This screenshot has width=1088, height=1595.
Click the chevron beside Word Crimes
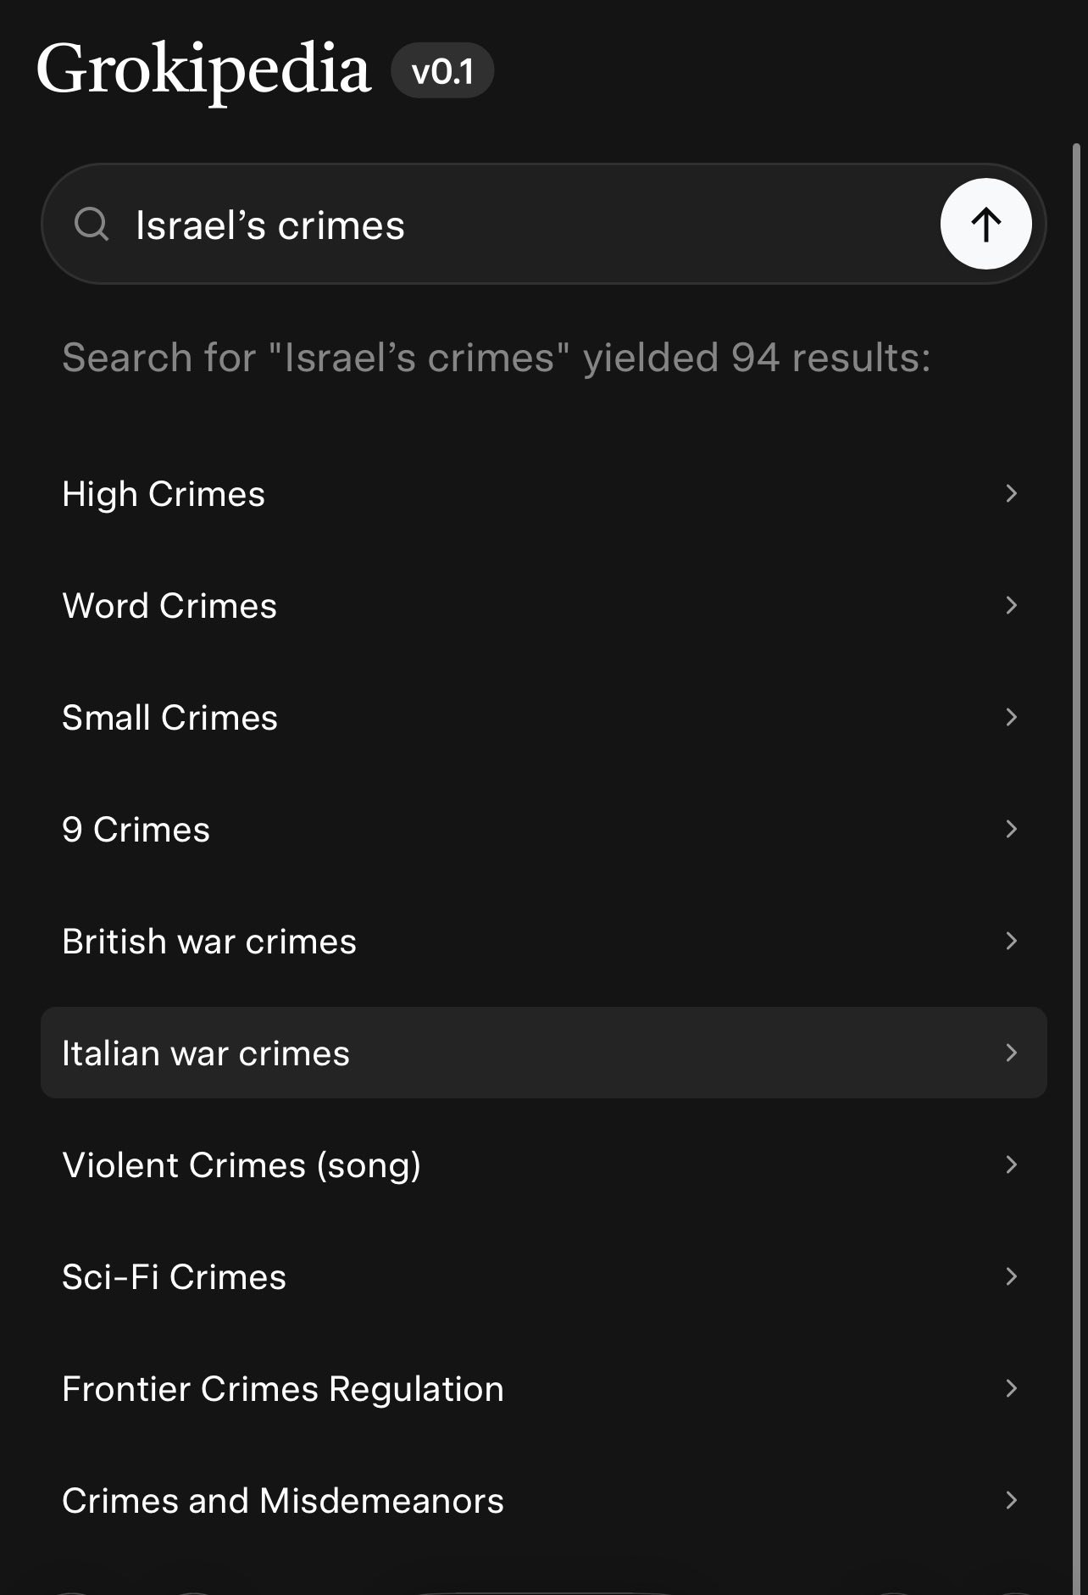pos(1011,606)
